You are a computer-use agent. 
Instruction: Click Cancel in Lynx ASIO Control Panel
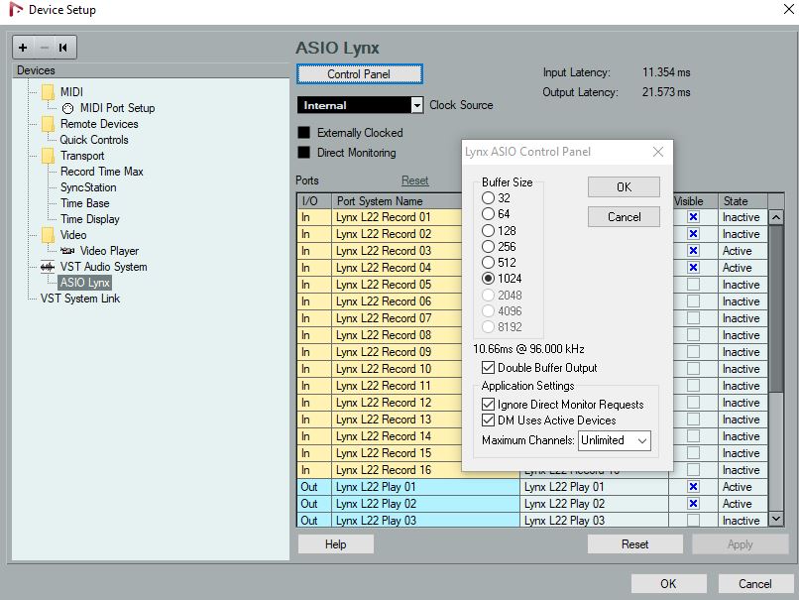(624, 217)
